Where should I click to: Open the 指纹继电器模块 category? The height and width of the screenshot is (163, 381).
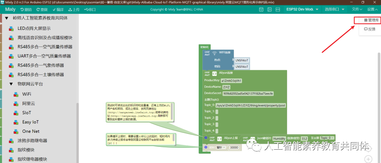click(x=32, y=159)
